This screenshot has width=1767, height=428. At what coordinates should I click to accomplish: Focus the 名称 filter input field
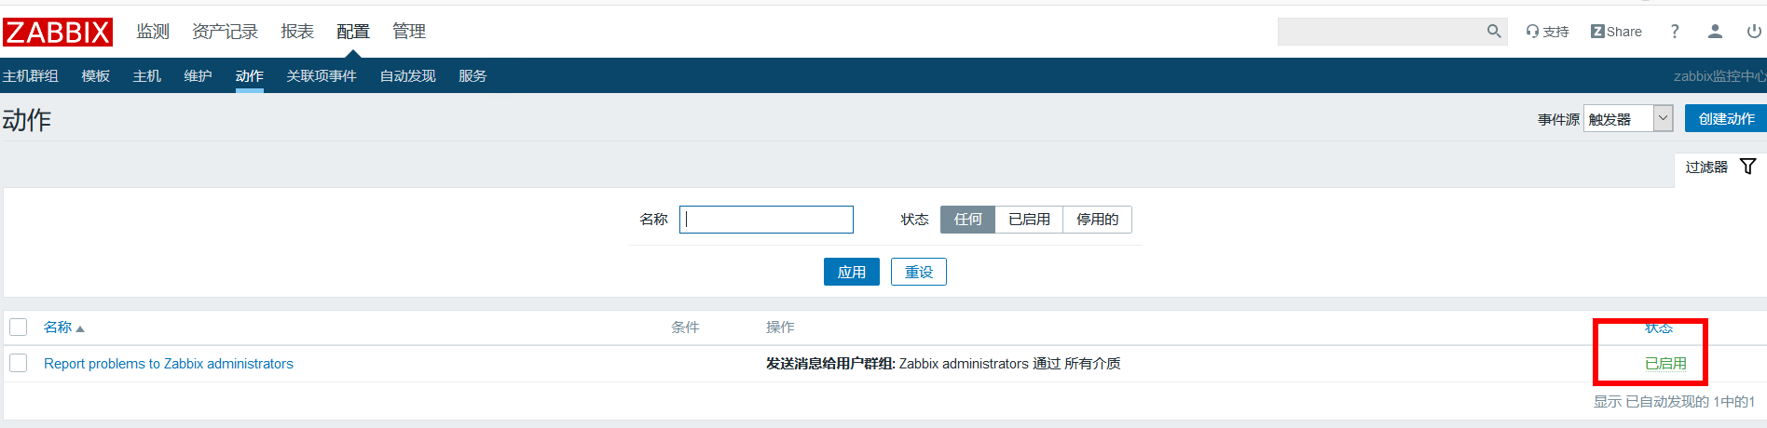pyautogui.click(x=766, y=220)
